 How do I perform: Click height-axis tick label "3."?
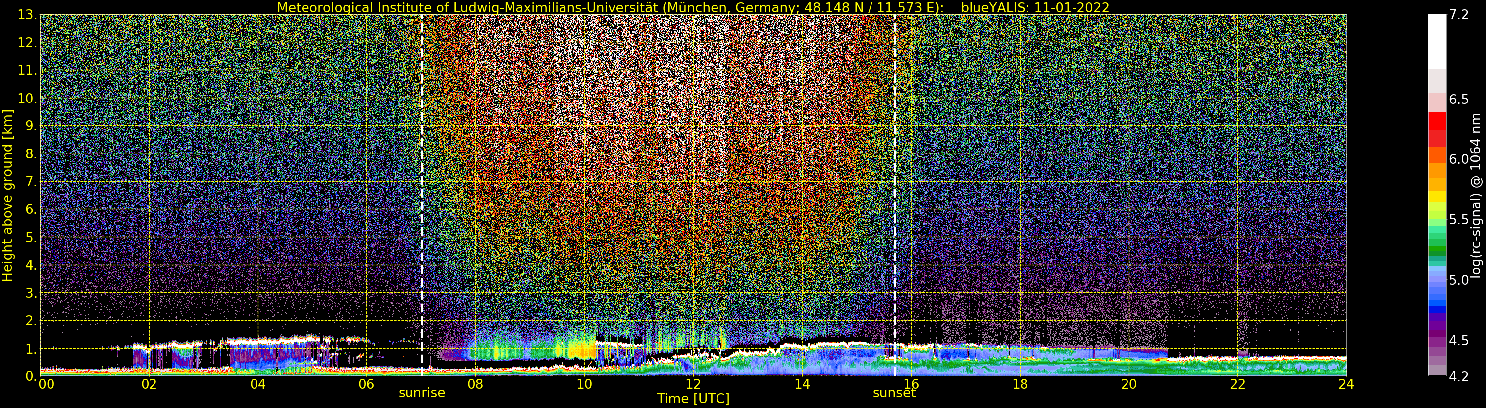tap(31, 293)
